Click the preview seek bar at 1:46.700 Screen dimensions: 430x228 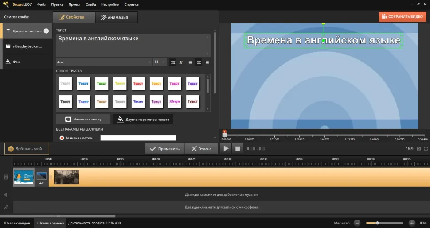(324, 135)
